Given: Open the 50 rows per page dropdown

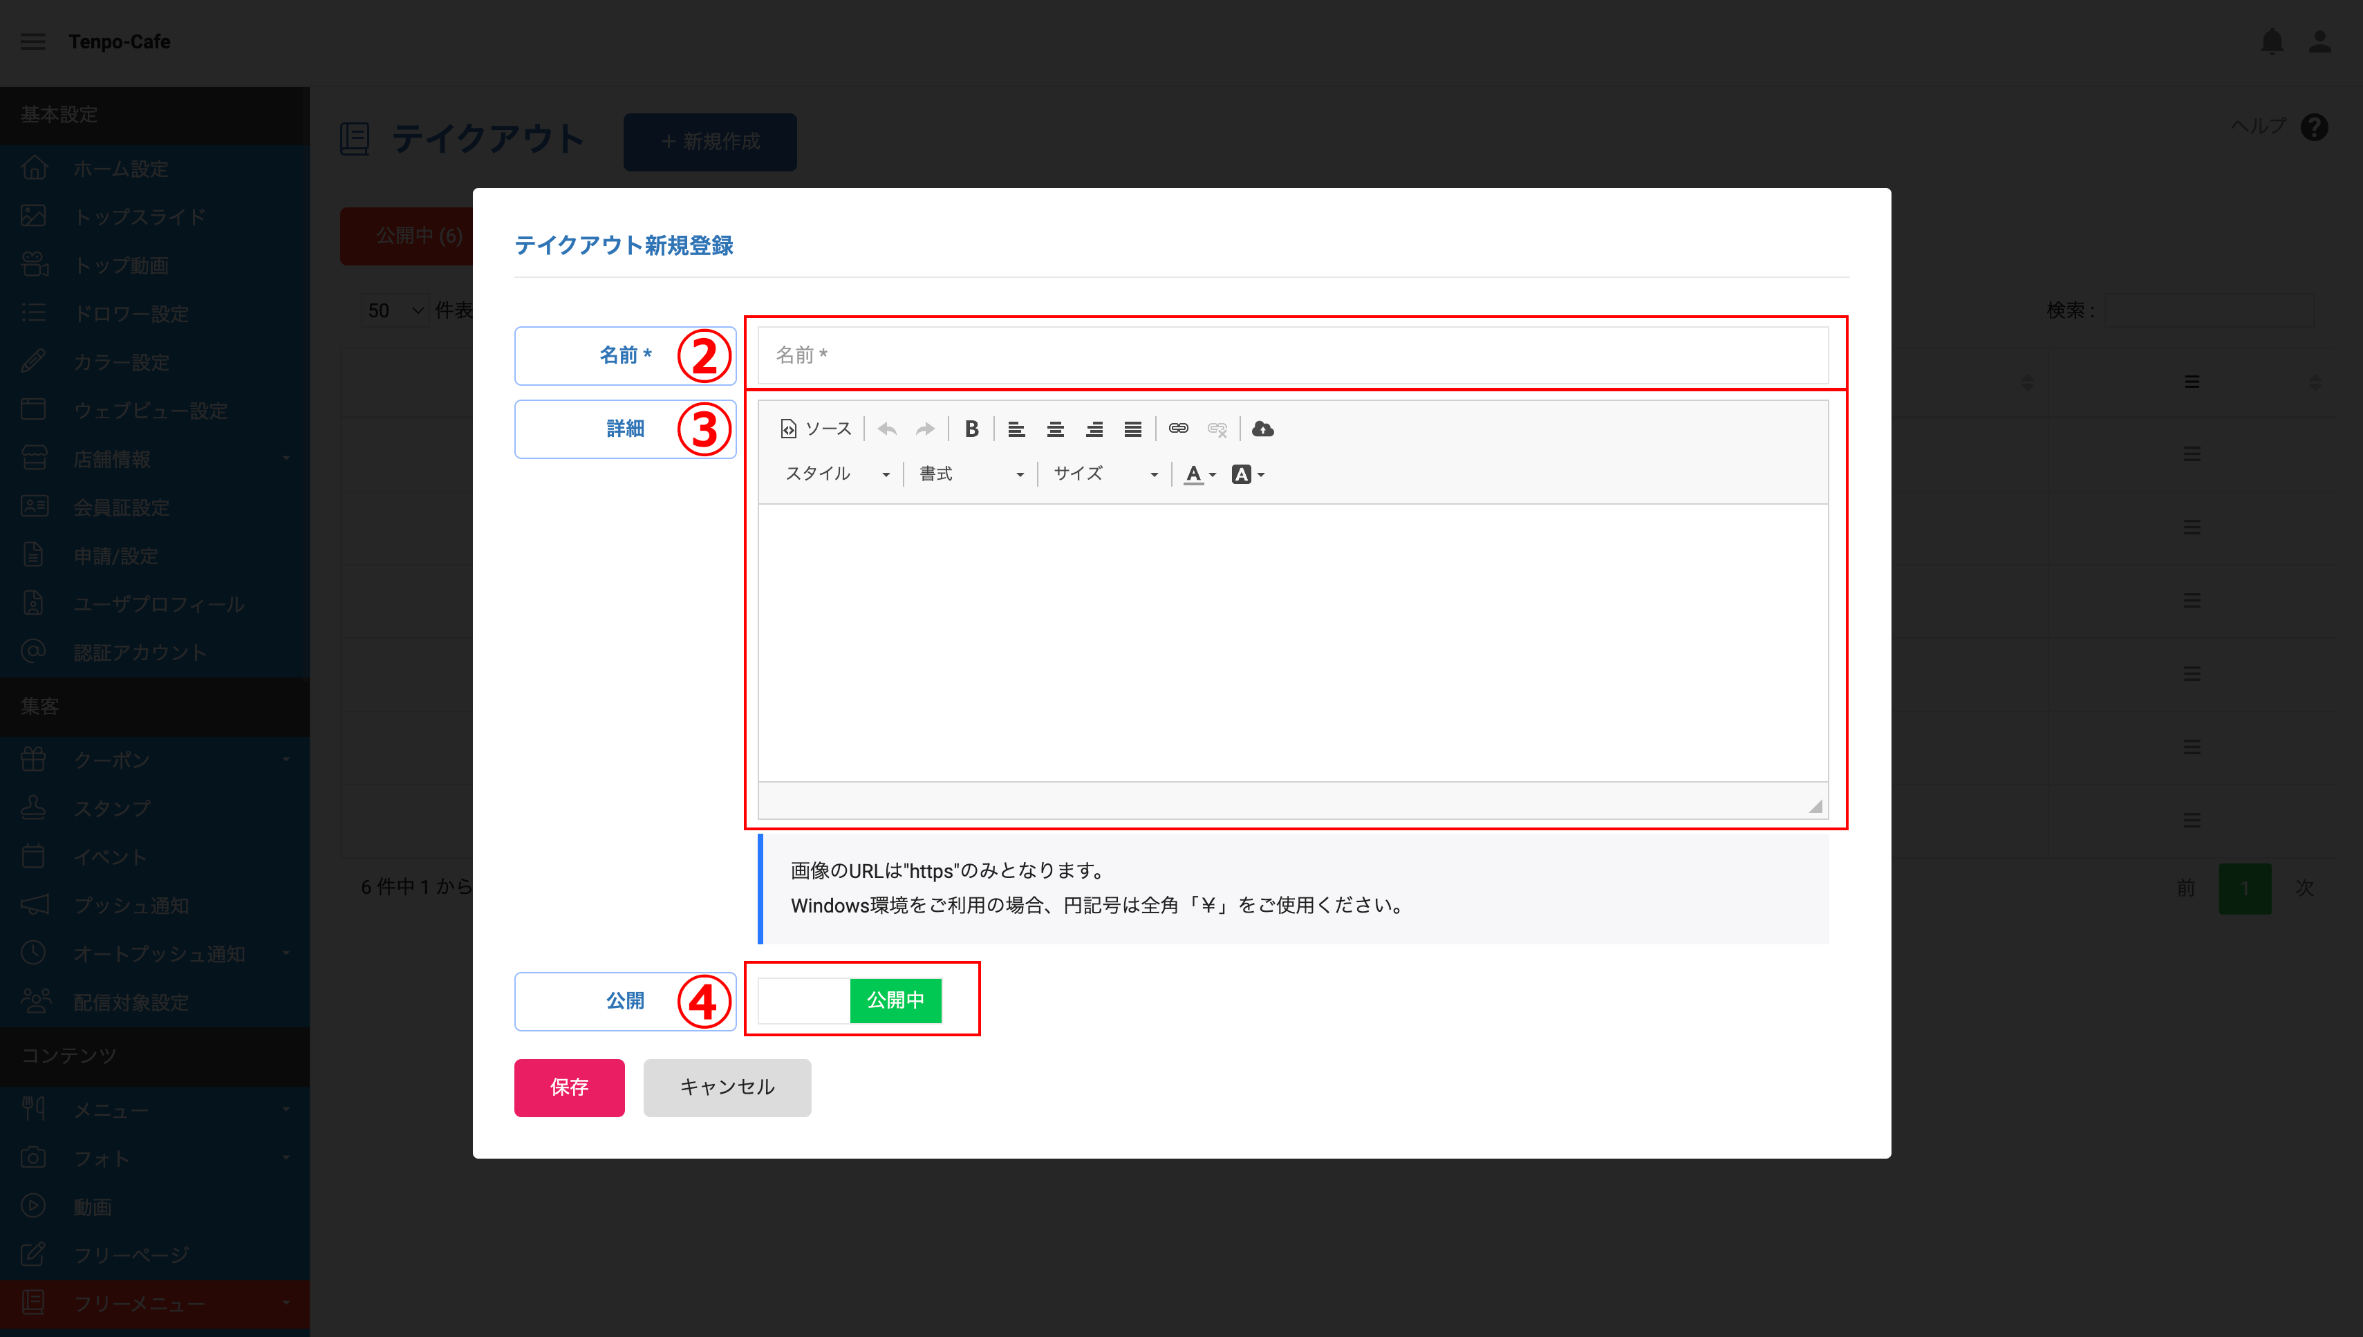Looking at the screenshot, I should coord(395,310).
